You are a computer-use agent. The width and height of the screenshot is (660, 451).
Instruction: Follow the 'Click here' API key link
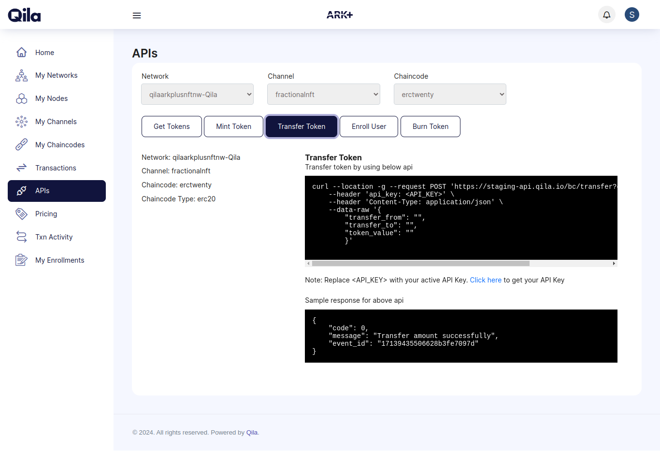coord(486,280)
